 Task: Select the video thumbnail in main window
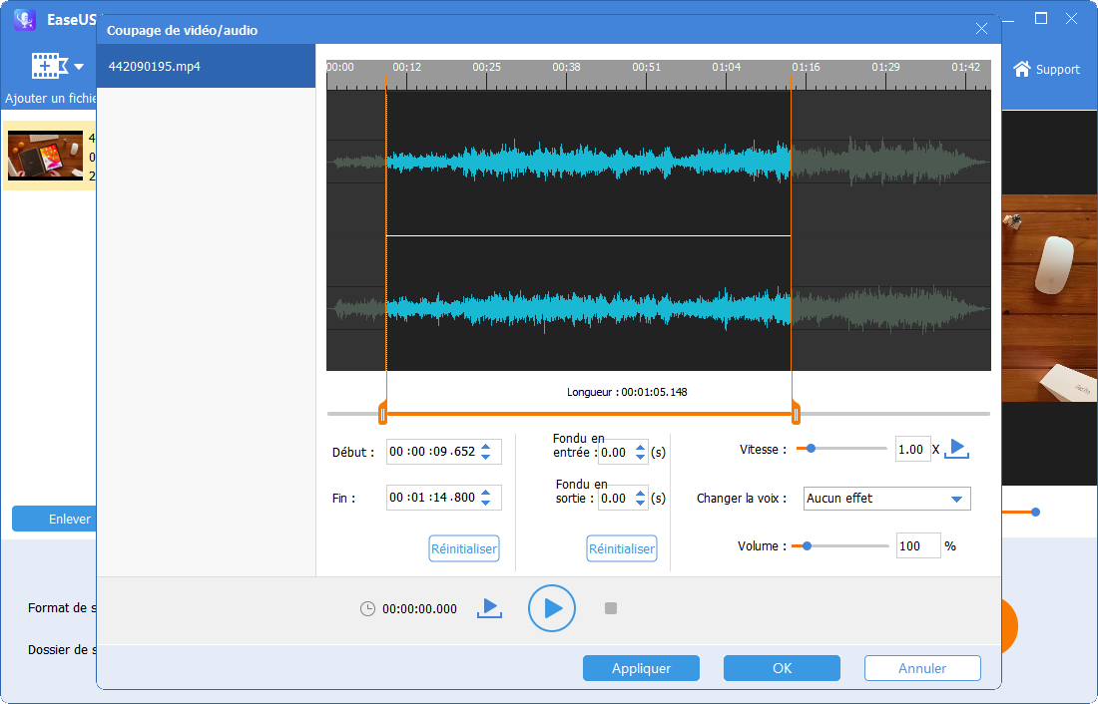pyautogui.click(x=45, y=156)
